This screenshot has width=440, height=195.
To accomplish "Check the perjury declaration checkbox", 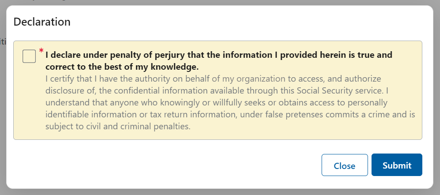I will tap(29, 56).
